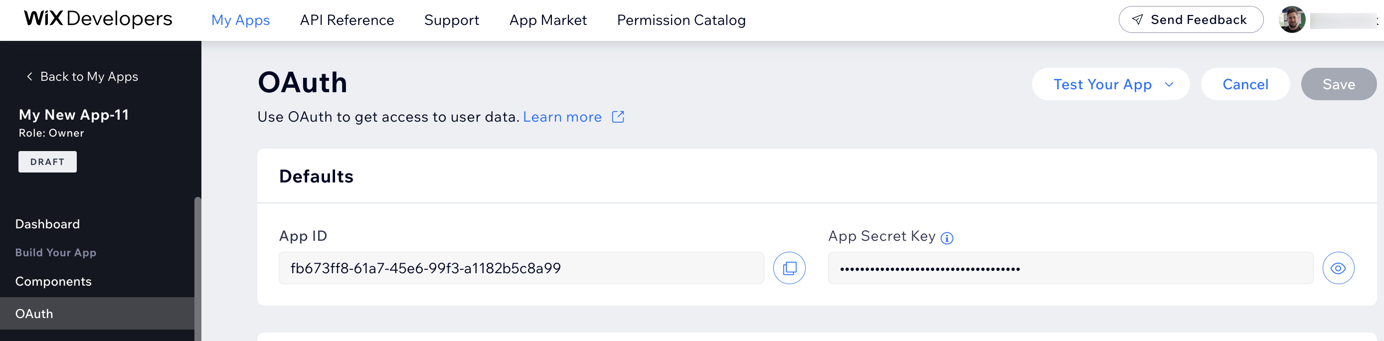
Task: Open the Permission Catalog page
Action: [681, 20]
